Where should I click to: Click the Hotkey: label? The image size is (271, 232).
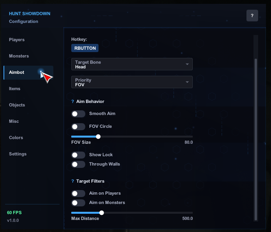79,39
